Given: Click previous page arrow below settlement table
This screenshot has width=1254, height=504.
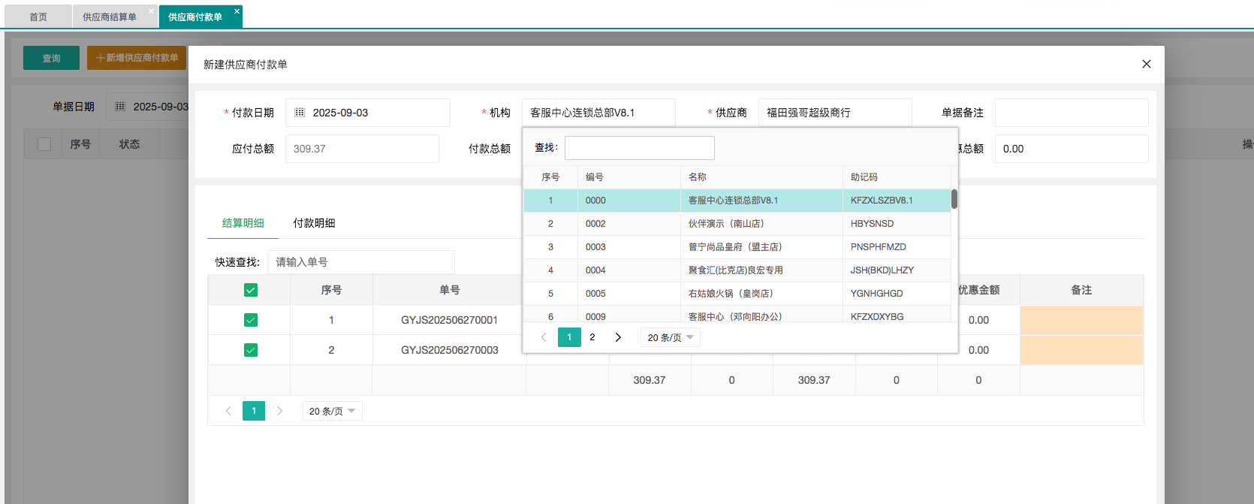Looking at the screenshot, I should click(228, 411).
